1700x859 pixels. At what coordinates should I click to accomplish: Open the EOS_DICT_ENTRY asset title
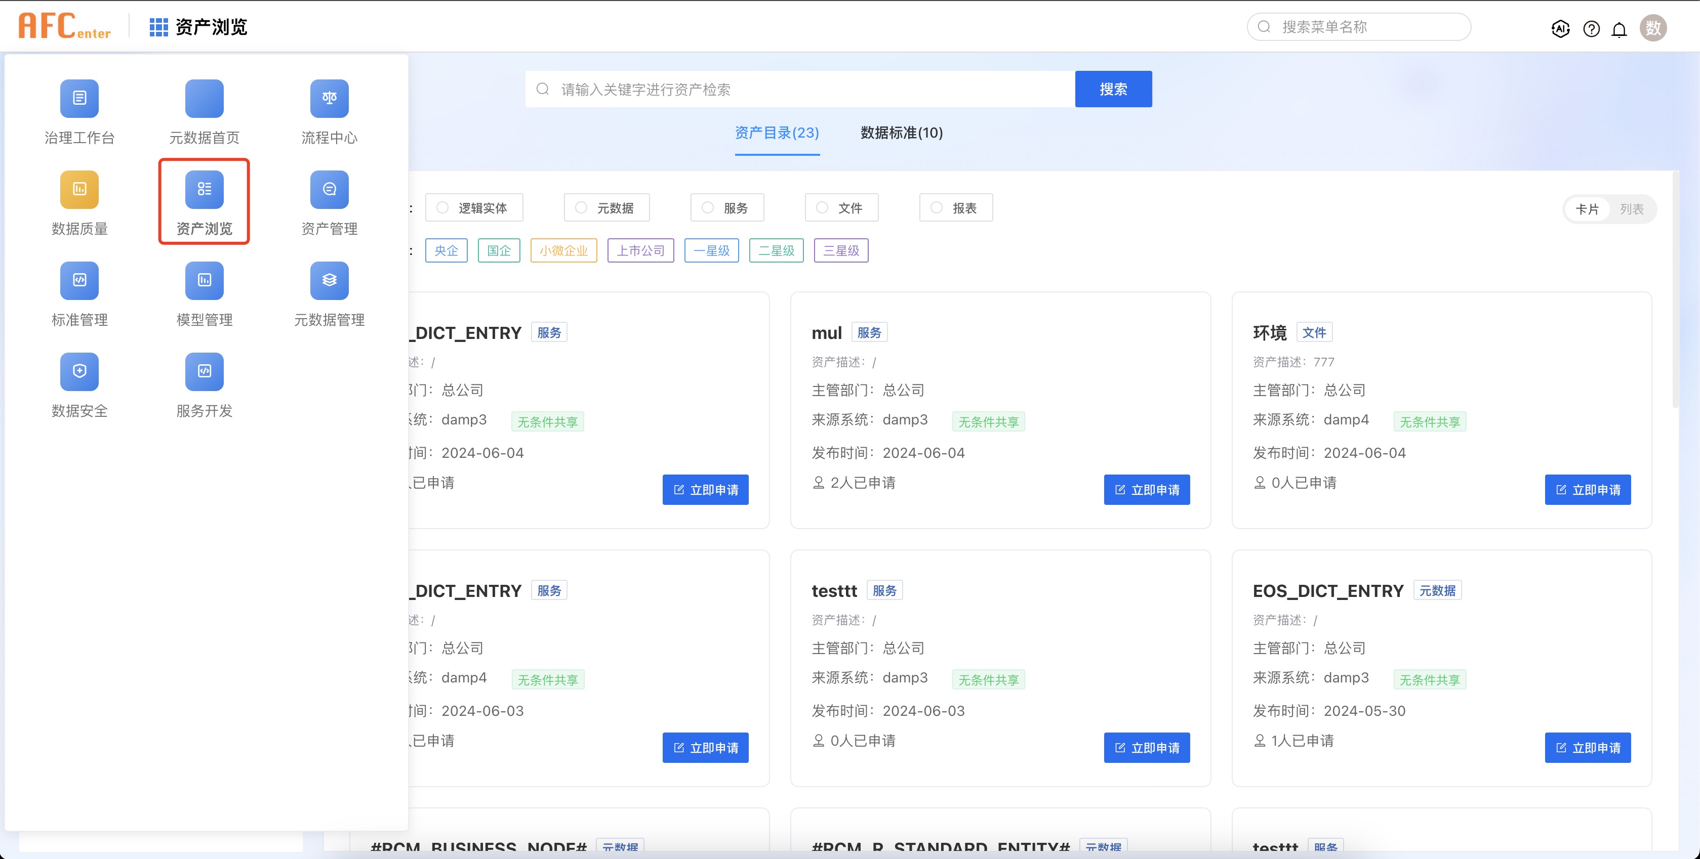(x=1328, y=591)
